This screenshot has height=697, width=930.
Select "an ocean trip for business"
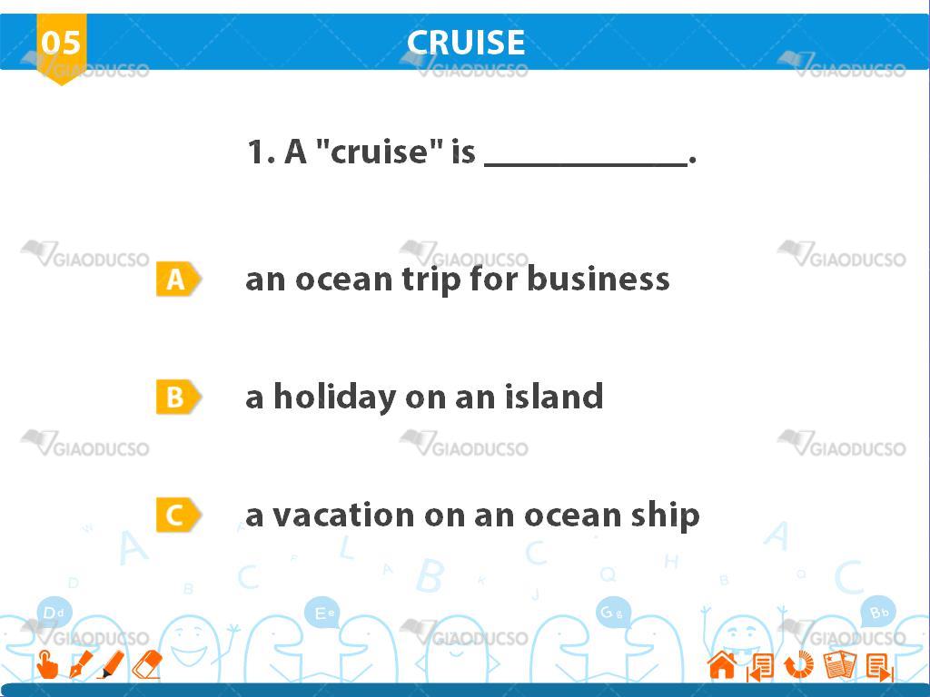[458, 280]
